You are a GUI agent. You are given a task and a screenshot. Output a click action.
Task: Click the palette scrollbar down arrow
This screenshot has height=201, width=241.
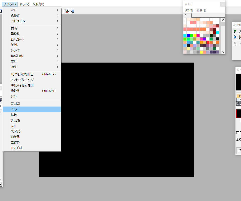pyautogui.click(x=223, y=52)
